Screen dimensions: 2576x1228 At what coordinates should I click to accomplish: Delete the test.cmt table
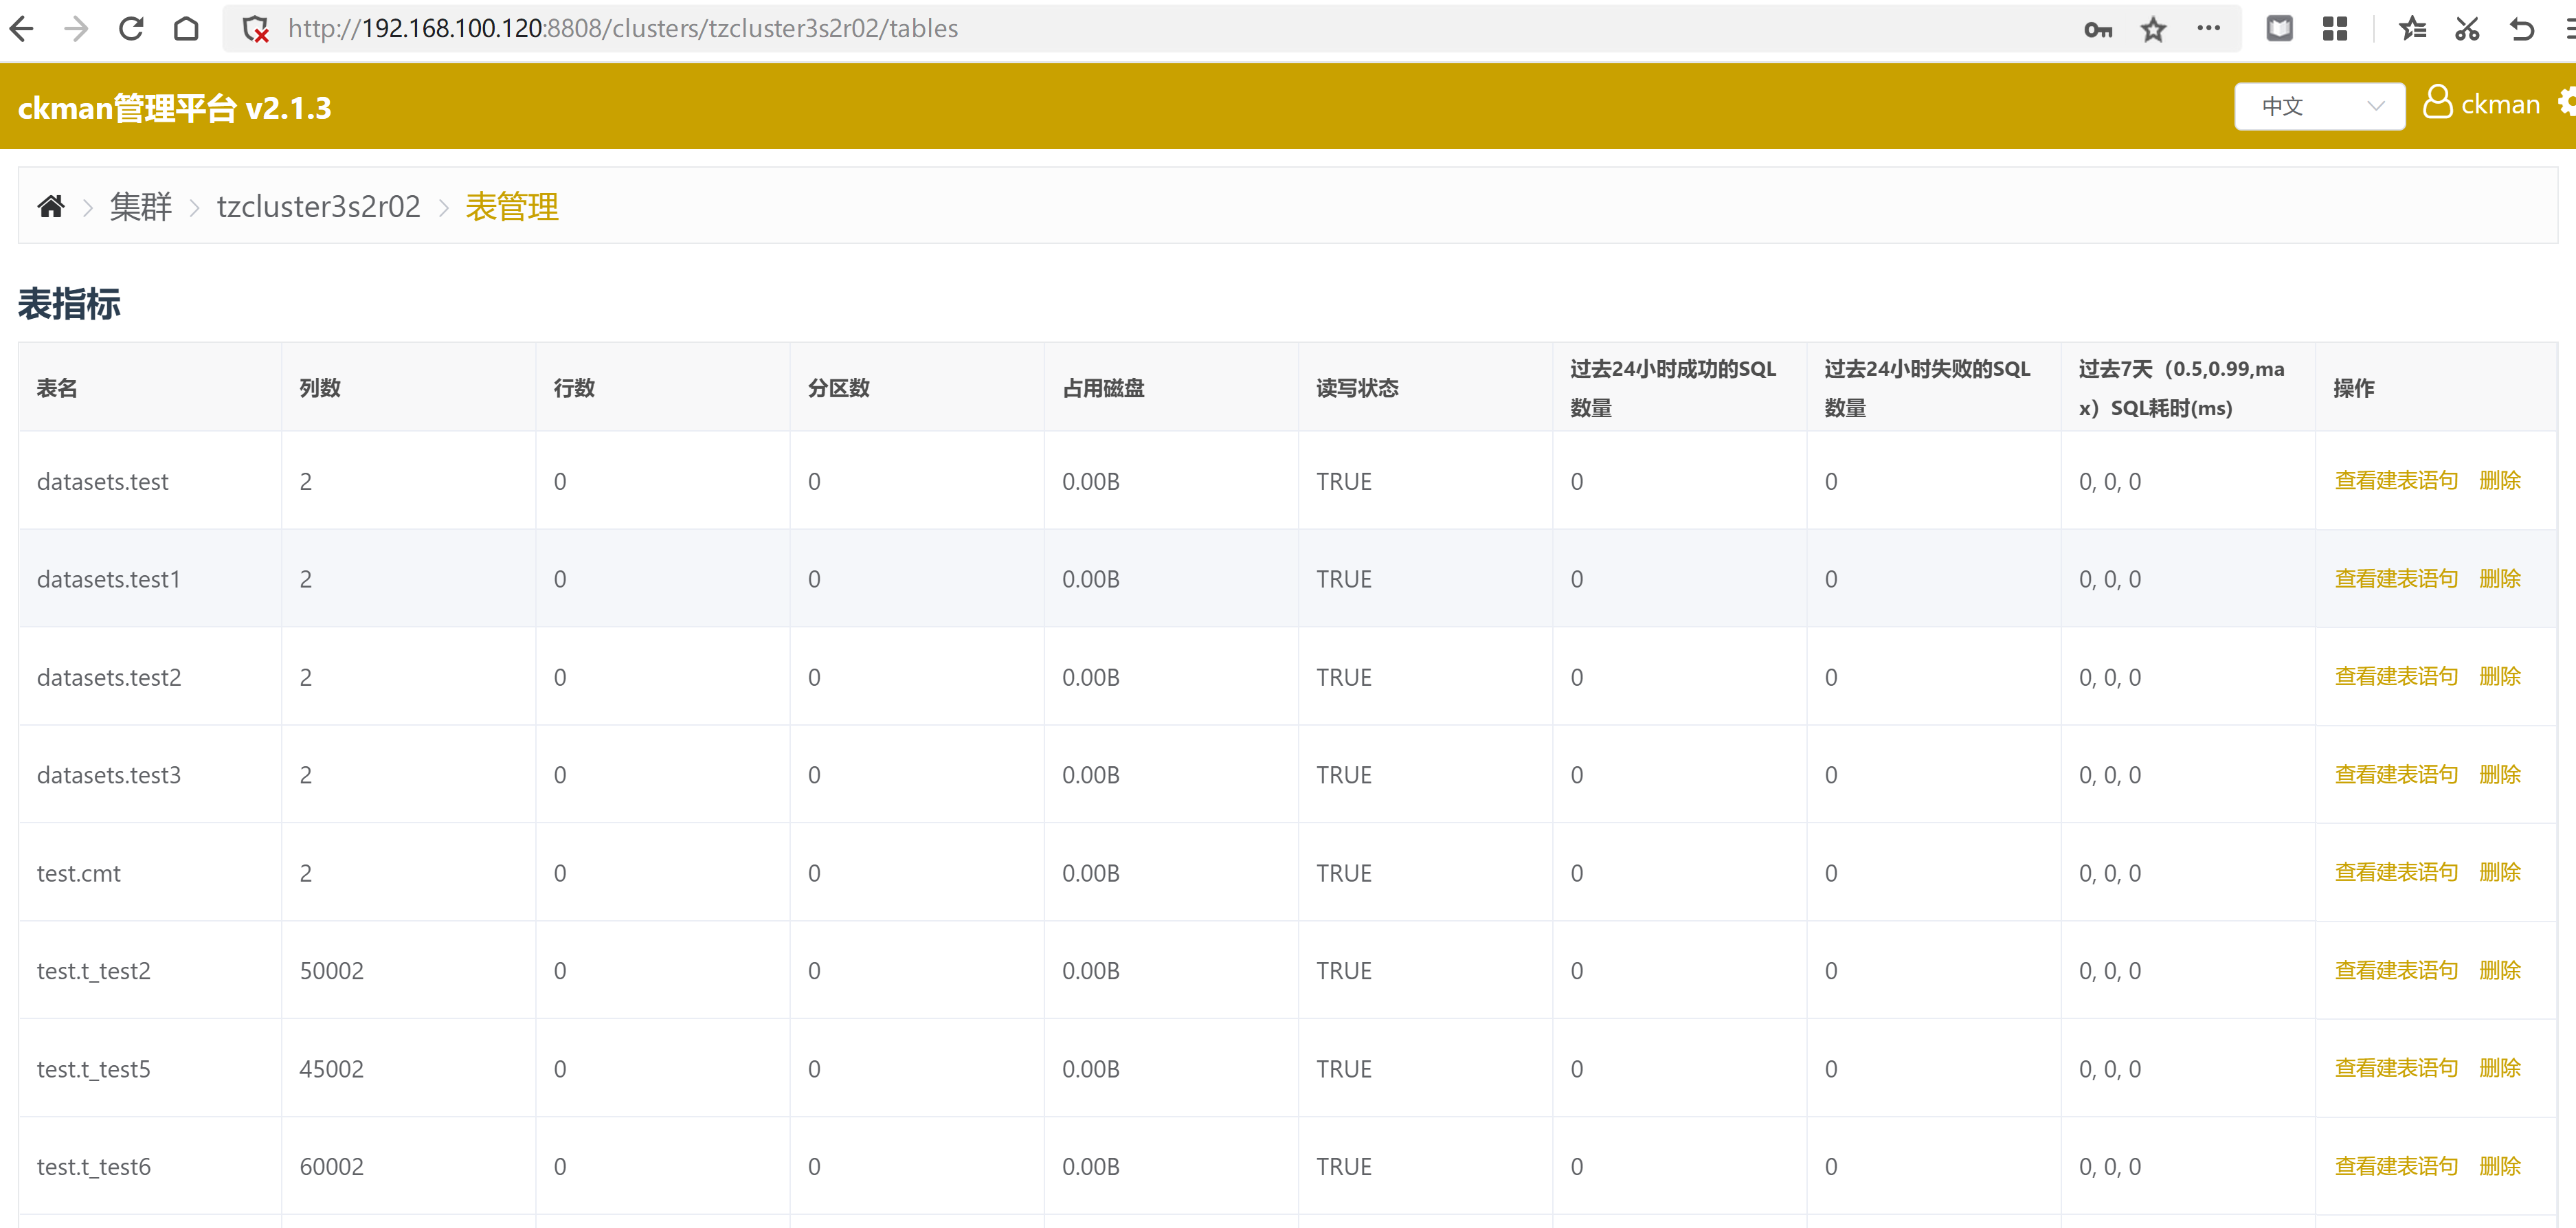[2500, 873]
